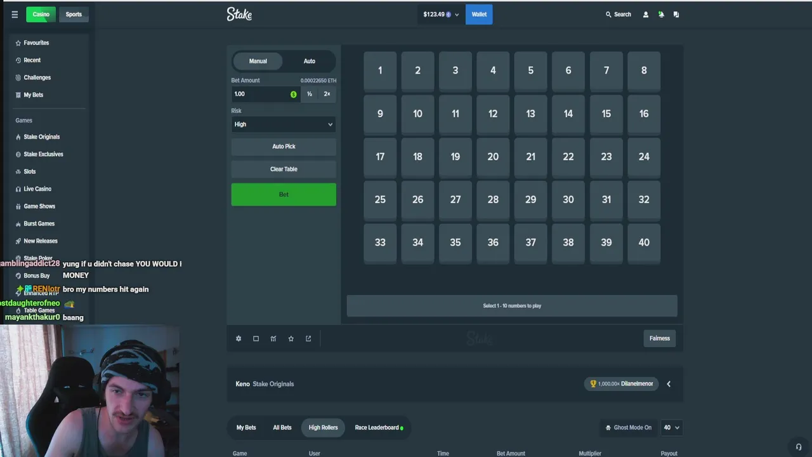
Task: Toggle theatre mode square icon
Action: 256,338
